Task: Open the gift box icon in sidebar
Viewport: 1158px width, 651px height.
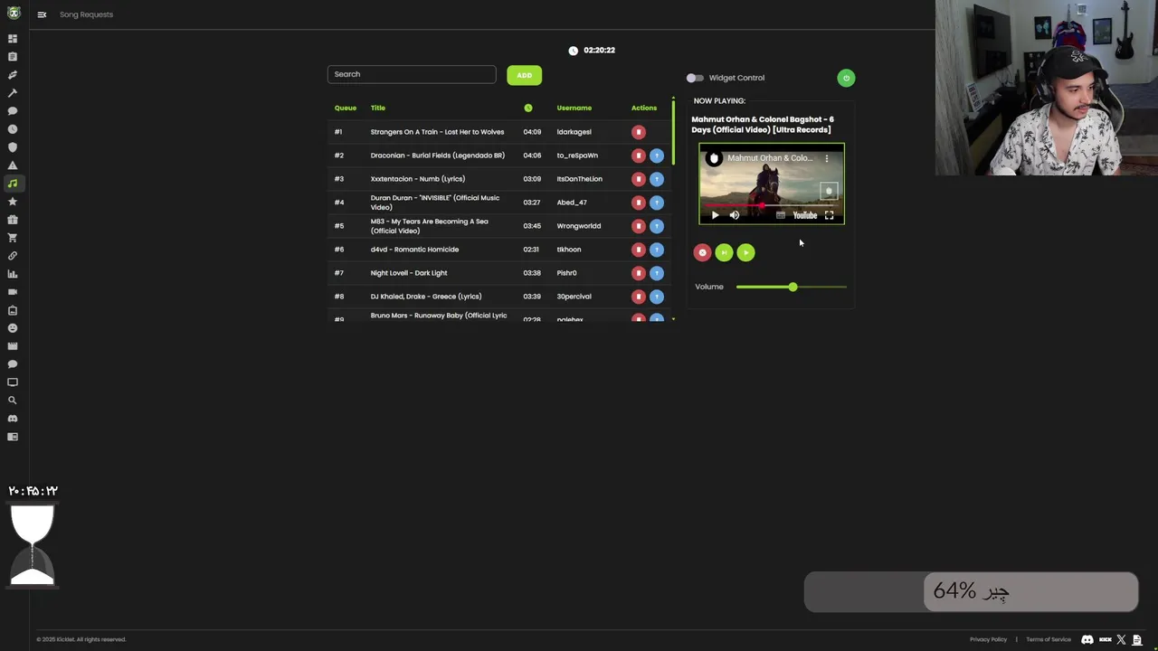Action: click(x=13, y=220)
